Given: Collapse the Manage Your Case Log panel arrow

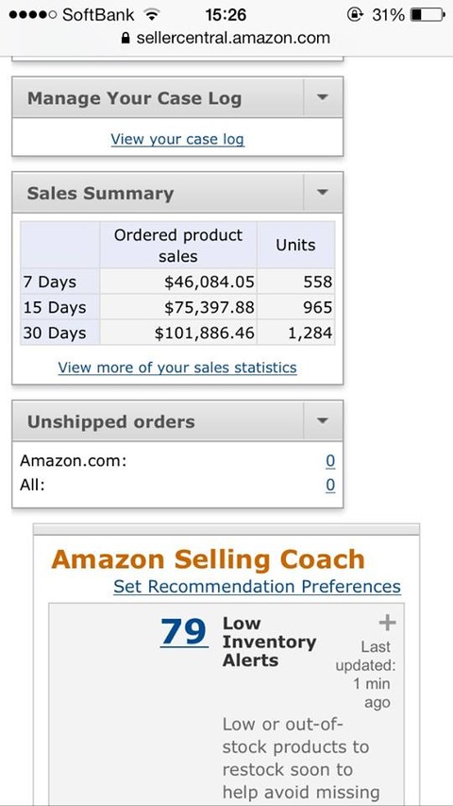Looking at the screenshot, I should coord(323,97).
